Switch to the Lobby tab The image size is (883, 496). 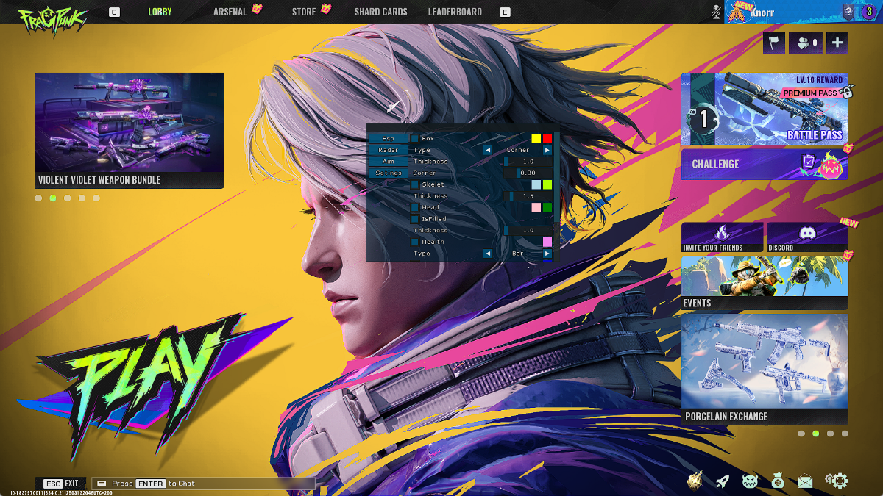pyautogui.click(x=160, y=12)
